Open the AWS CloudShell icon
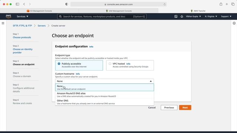 coord(176,16)
